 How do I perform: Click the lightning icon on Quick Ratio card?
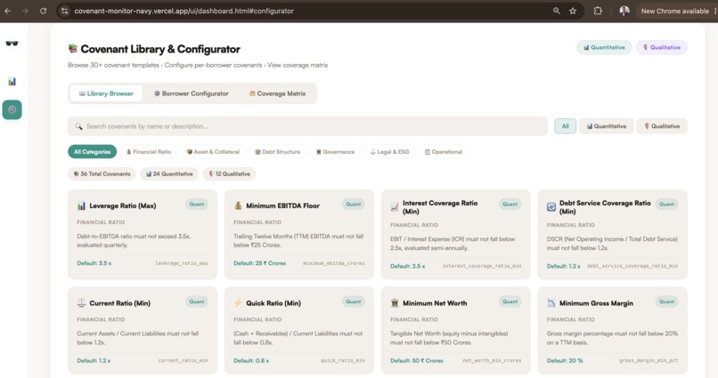click(x=238, y=303)
